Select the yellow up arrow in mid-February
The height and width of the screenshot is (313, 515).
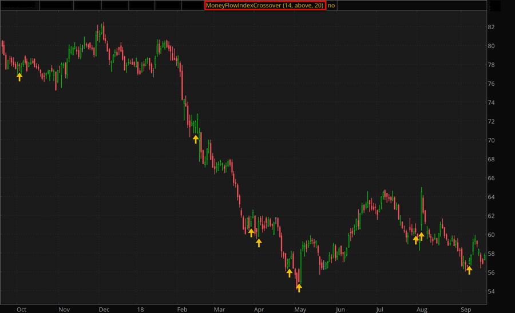point(196,138)
